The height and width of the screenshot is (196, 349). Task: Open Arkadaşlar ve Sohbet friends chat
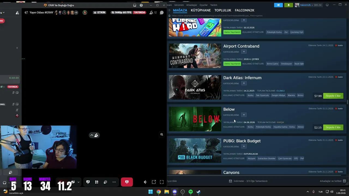(333, 181)
